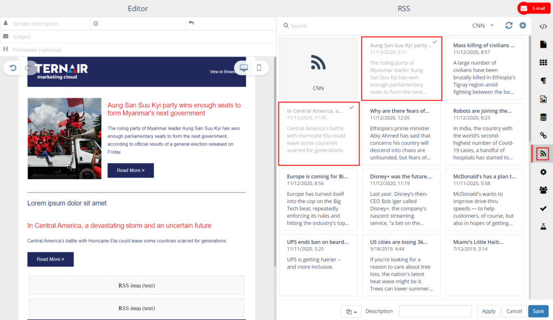The height and width of the screenshot is (320, 553).
Task: Select the Mass killing of civilians card
Action: (484, 69)
